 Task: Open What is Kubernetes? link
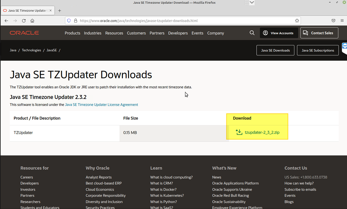[167, 195]
